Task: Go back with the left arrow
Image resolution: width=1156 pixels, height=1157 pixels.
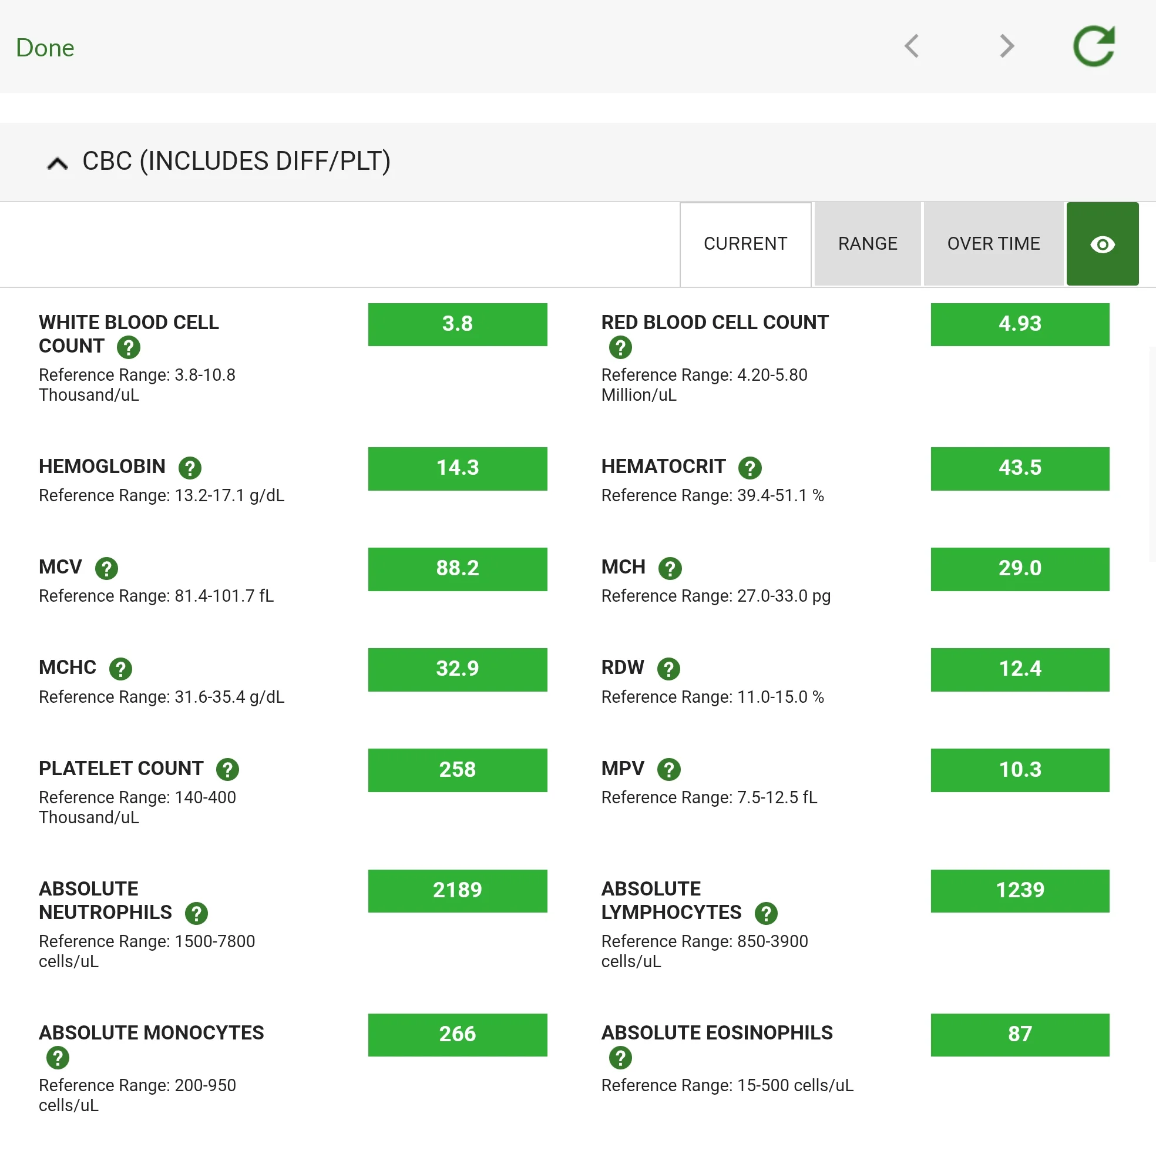Action: point(912,46)
